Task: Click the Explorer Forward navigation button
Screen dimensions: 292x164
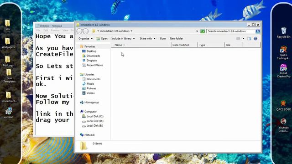Action: click(x=85, y=31)
